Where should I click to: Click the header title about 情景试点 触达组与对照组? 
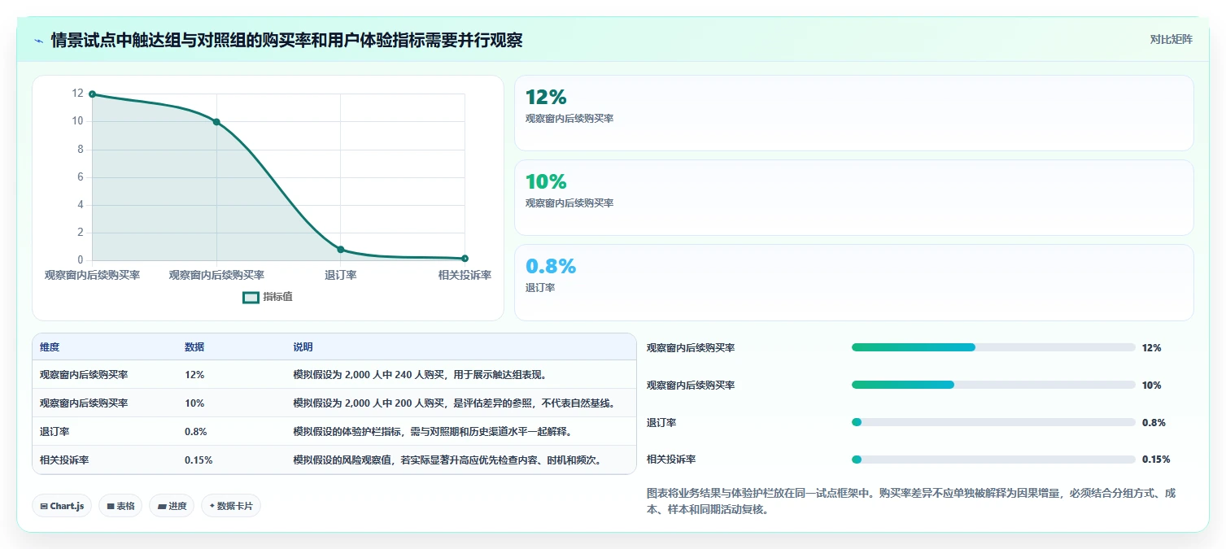point(286,40)
